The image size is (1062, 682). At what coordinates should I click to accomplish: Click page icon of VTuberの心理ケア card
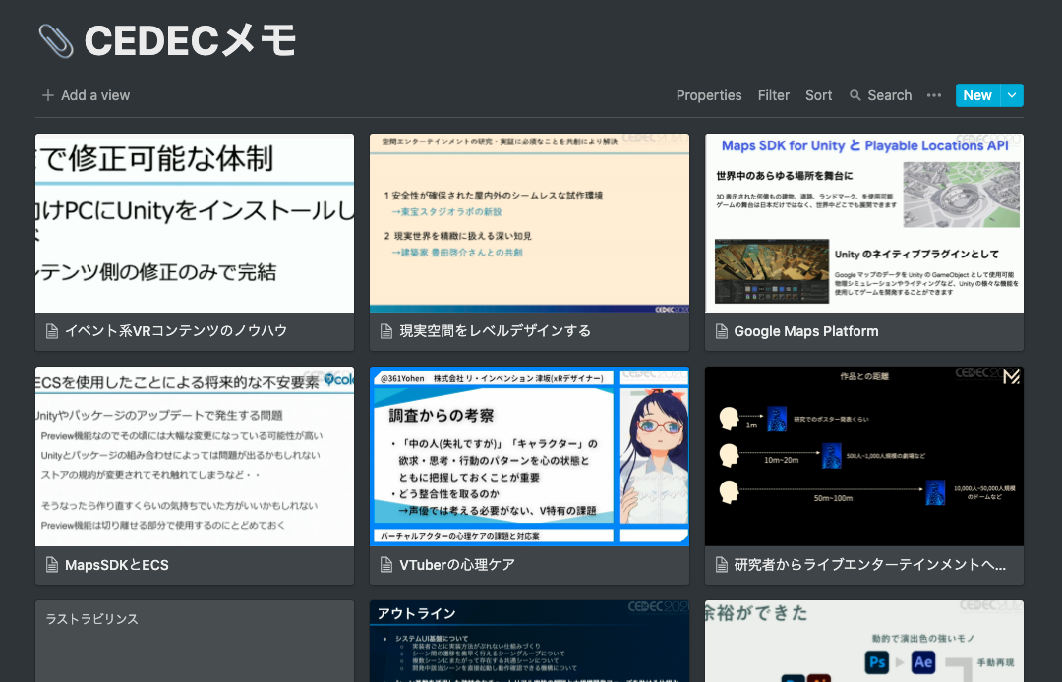[x=386, y=564]
